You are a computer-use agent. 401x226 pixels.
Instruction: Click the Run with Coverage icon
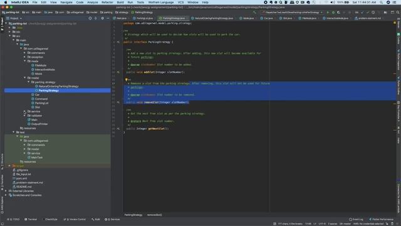[x=338, y=13]
